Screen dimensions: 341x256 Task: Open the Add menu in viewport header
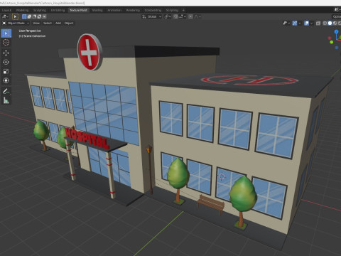[x=58, y=23]
